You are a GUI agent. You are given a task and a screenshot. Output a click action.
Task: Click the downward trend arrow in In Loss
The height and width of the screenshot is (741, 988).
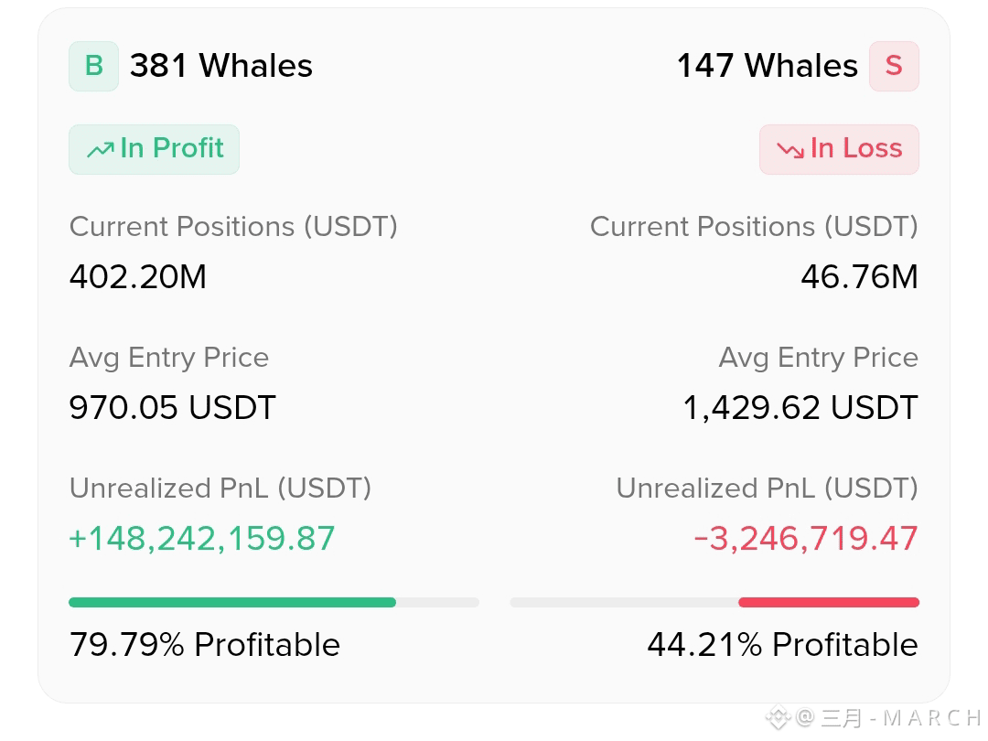(x=790, y=150)
